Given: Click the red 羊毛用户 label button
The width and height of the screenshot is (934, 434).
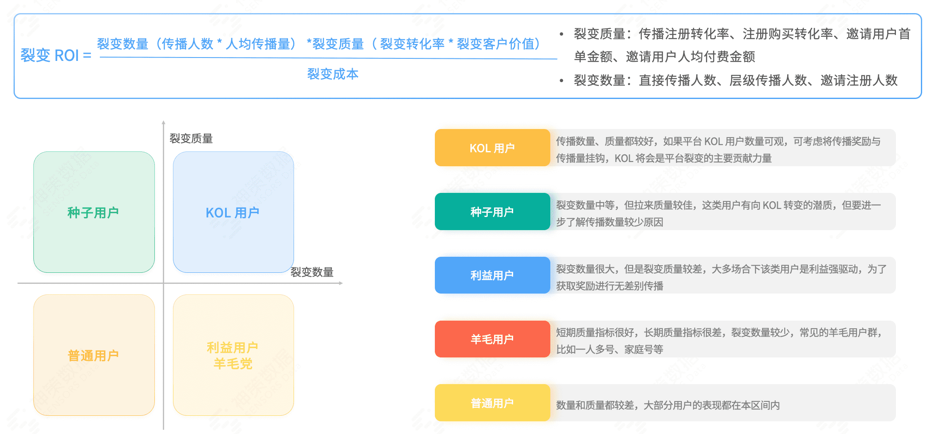Looking at the screenshot, I should click(492, 339).
